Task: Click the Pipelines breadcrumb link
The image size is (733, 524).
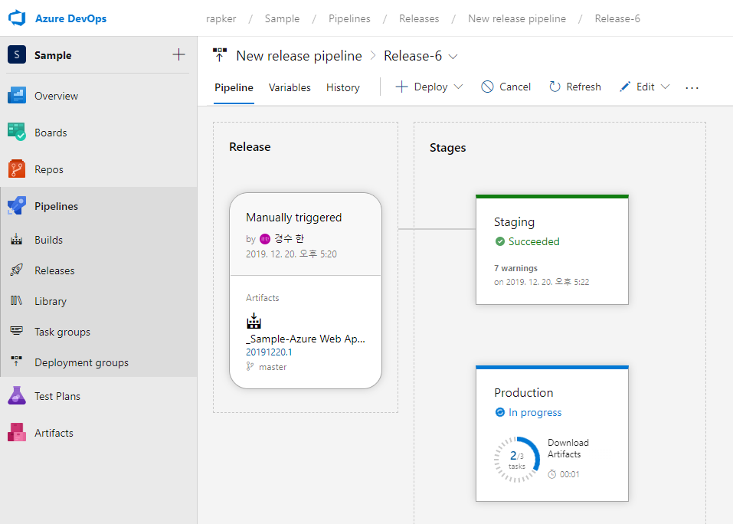Action: tap(349, 18)
